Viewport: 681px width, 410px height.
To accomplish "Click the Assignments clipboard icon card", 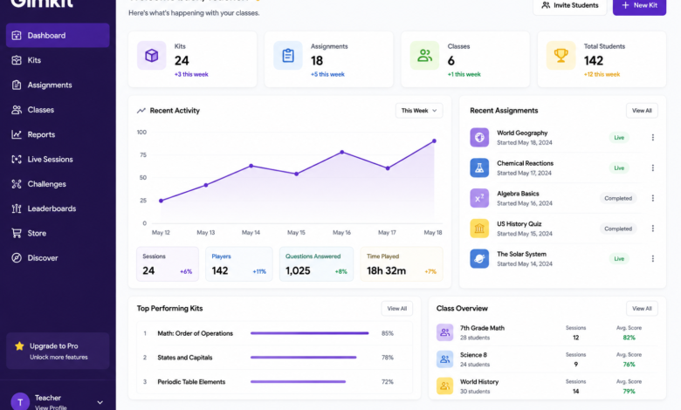I will coord(288,56).
